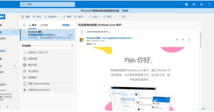This screenshot has width=214, height=112.
Task: Open 确认时区 confirm time zone step
Action: click(48, 65)
